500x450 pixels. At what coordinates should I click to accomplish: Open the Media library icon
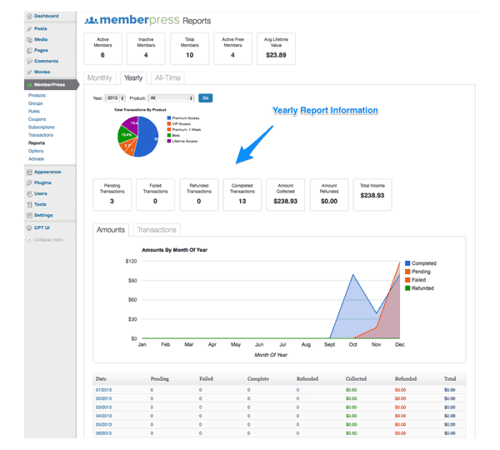click(x=29, y=39)
